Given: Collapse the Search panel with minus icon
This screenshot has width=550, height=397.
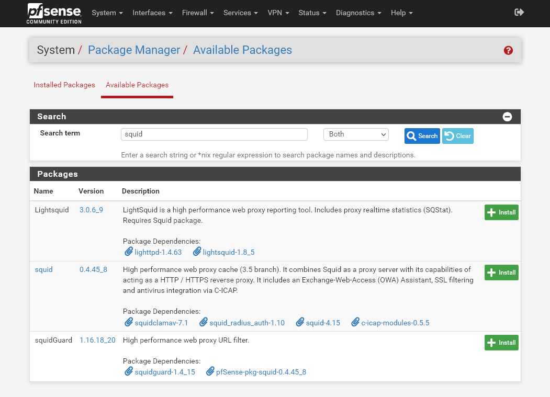Looking at the screenshot, I should [507, 117].
